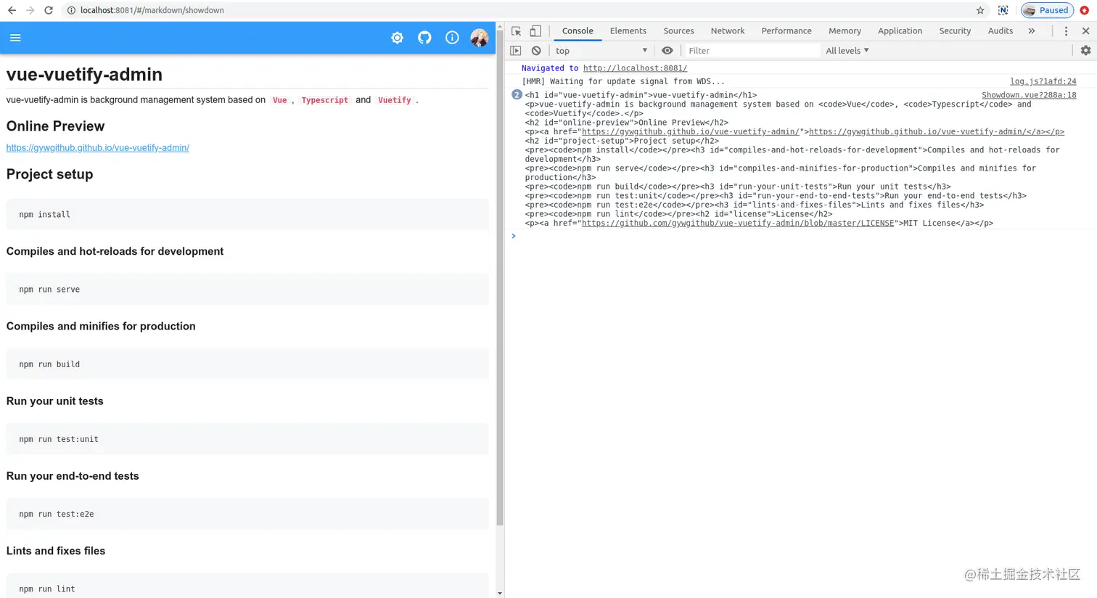This screenshot has height=598, width=1097.
Task: Open the LICENSE URL in console output
Action: tap(738, 224)
